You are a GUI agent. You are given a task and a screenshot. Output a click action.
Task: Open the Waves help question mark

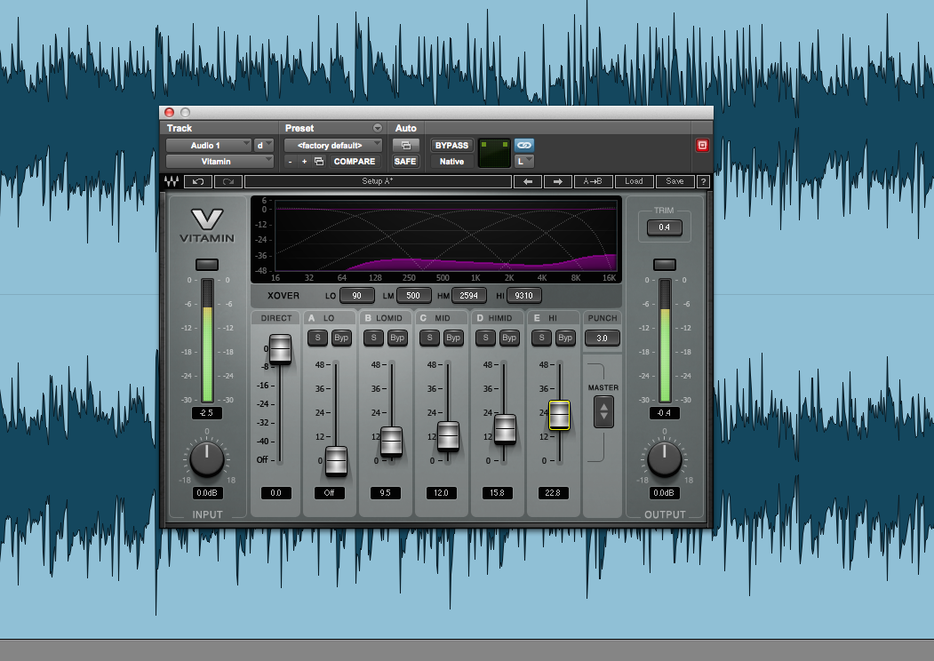tap(704, 181)
